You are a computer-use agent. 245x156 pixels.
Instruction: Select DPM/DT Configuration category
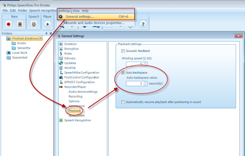(79, 82)
